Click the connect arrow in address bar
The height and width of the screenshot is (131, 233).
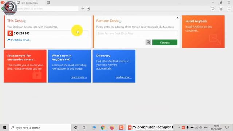pyautogui.click(x=82, y=9)
